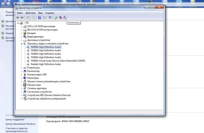Select Звуковые, видео и игровые устройства label
This screenshot has width=204, height=133.
[x=48, y=43]
